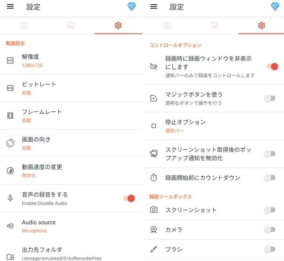Open ビットレート setting
This screenshot has width=284, height=261.
(x=71, y=88)
